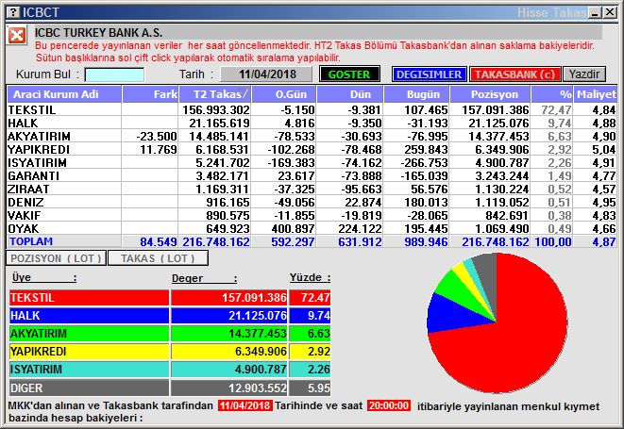624x429 pixels.
Task: Sort by Fark column header
Action: 150,94
